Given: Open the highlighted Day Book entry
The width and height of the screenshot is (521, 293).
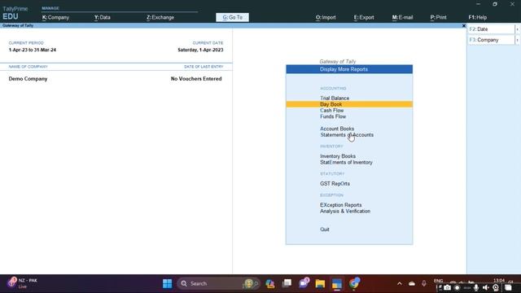Looking at the screenshot, I should 349,104.
